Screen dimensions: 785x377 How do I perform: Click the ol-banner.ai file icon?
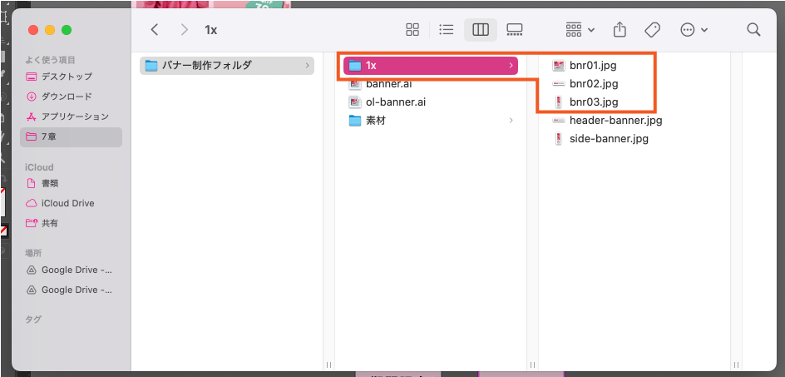[355, 102]
